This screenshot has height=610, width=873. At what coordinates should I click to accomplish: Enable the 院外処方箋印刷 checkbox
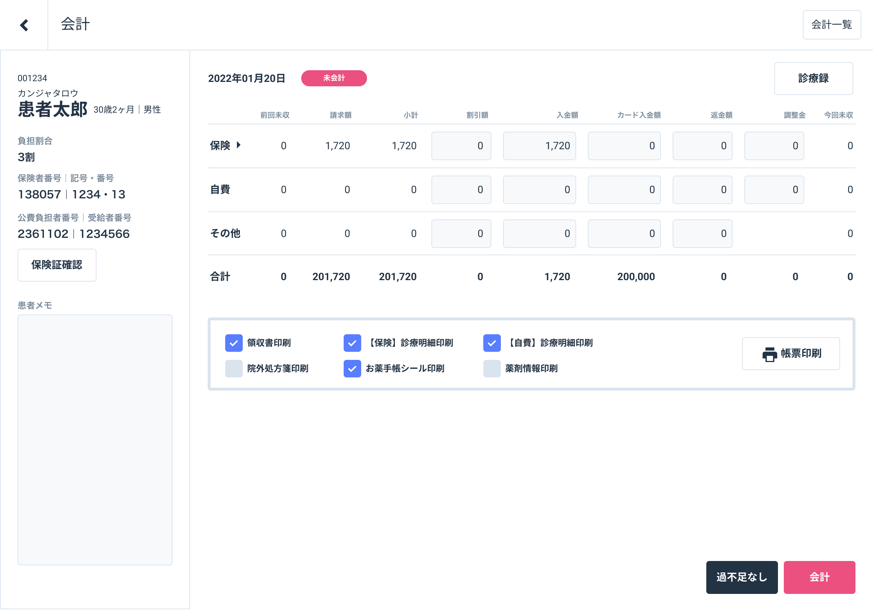point(234,369)
